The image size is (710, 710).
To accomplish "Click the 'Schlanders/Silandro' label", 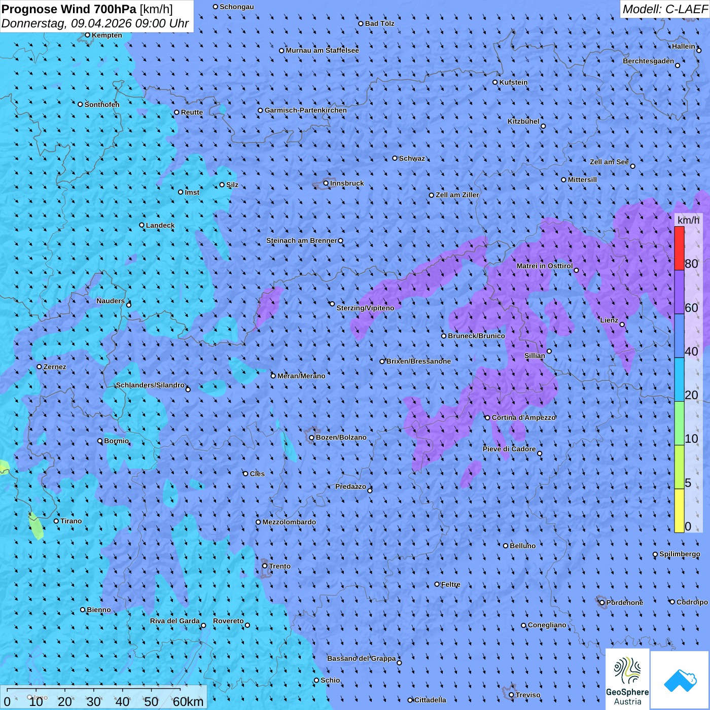I will pos(150,385).
